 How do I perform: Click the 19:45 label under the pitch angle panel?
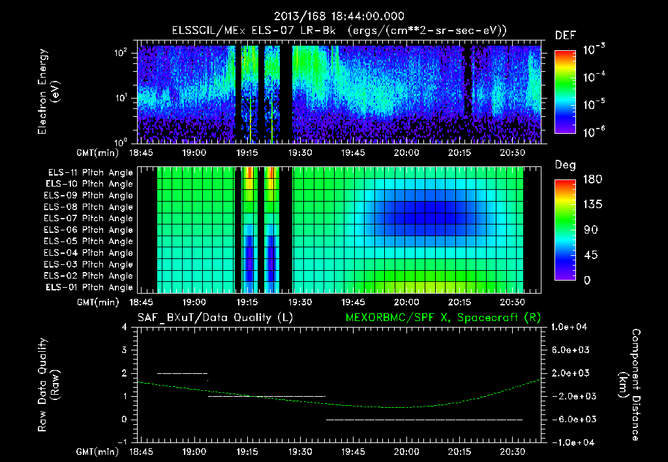[353, 302]
